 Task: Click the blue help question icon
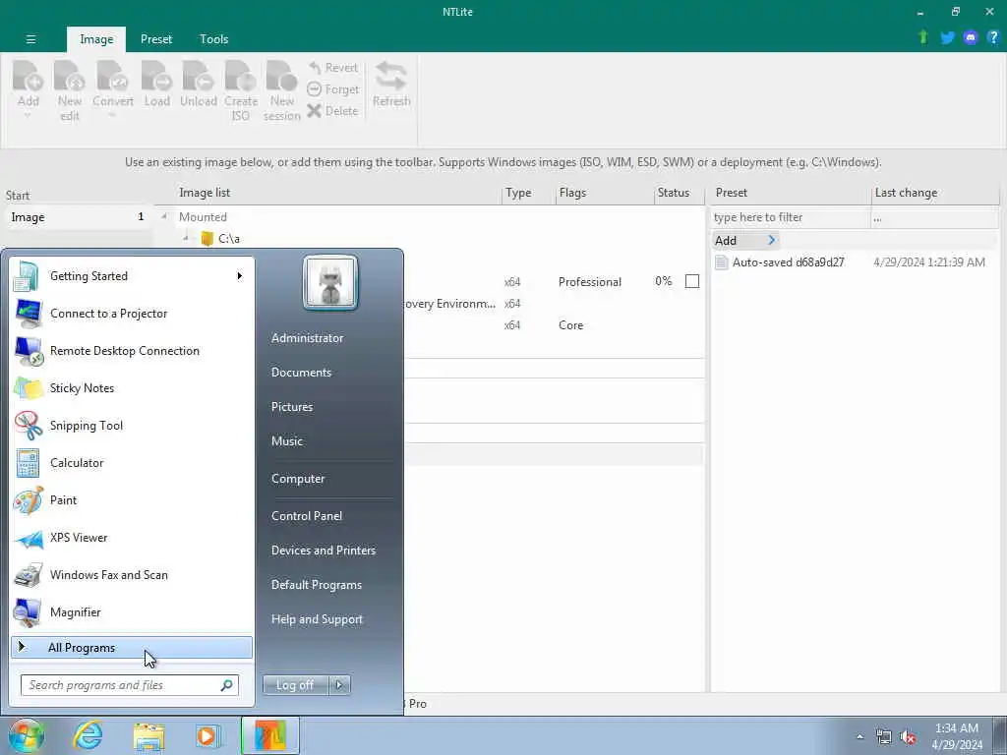(x=993, y=37)
